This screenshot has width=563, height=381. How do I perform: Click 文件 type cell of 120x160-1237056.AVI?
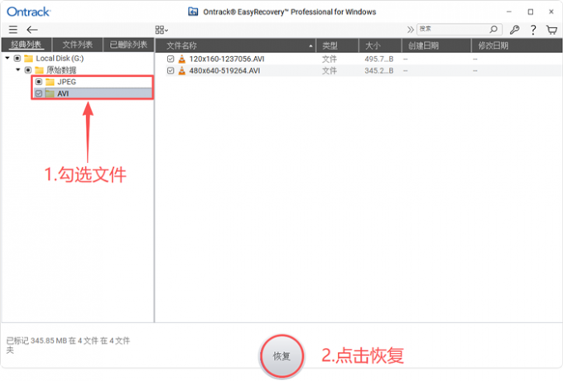pyautogui.click(x=329, y=60)
